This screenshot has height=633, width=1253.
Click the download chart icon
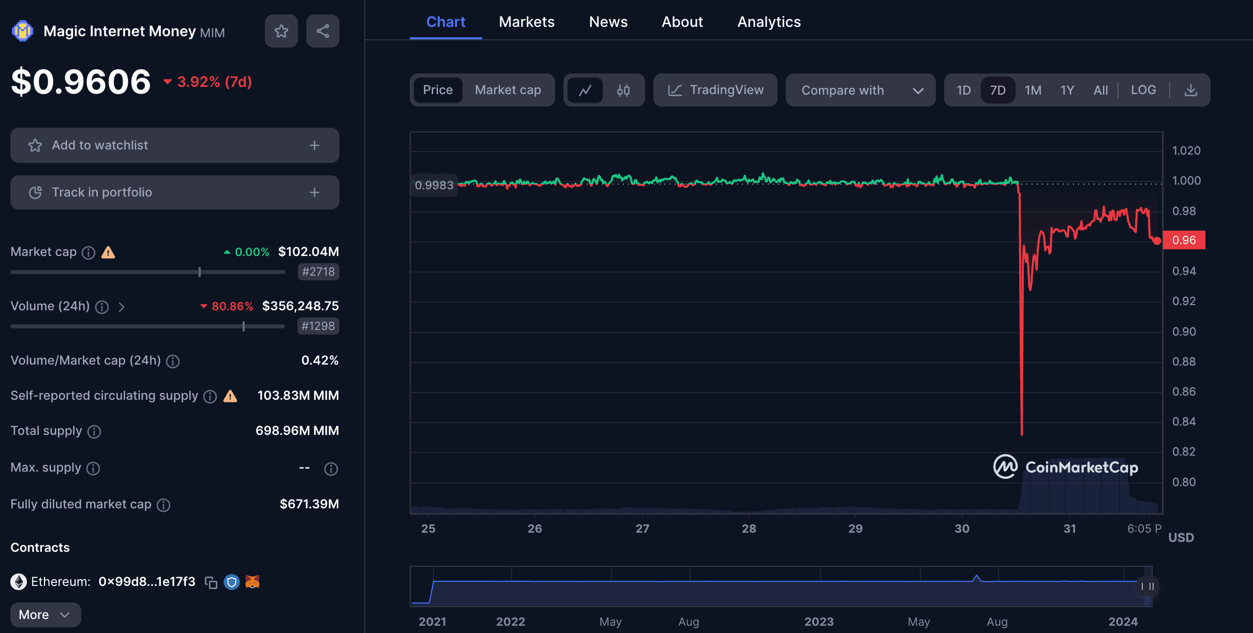[1190, 90]
